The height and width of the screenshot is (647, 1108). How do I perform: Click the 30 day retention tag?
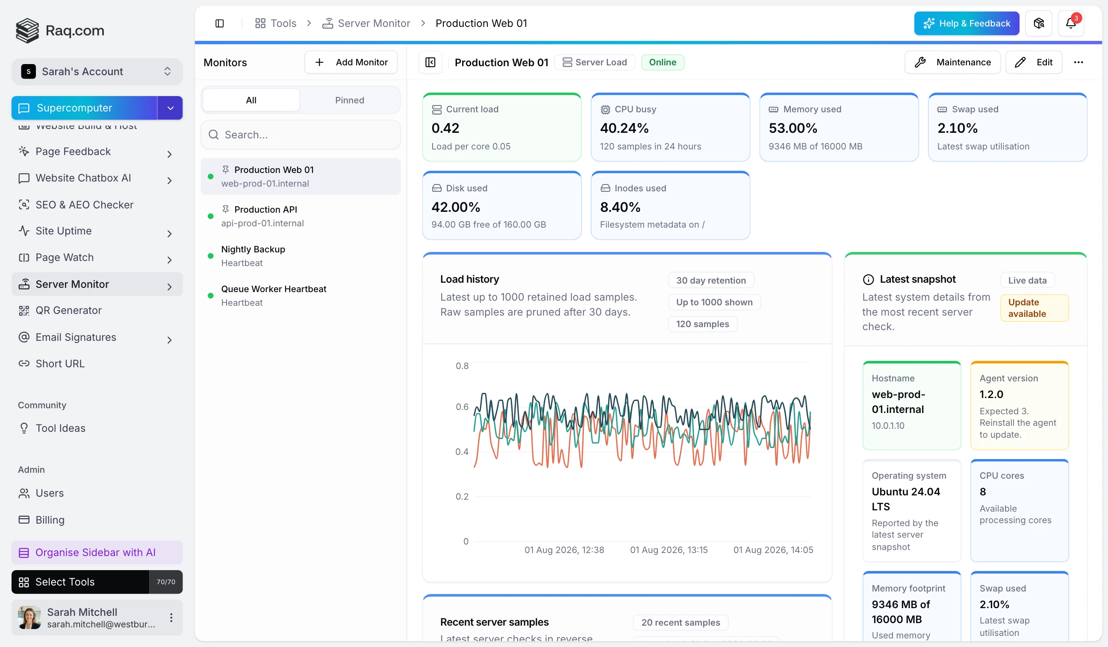(711, 280)
